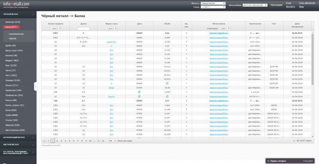The height and width of the screenshot is (164, 319).
Task: Open Труба (8898) category
Action: point(12,115)
